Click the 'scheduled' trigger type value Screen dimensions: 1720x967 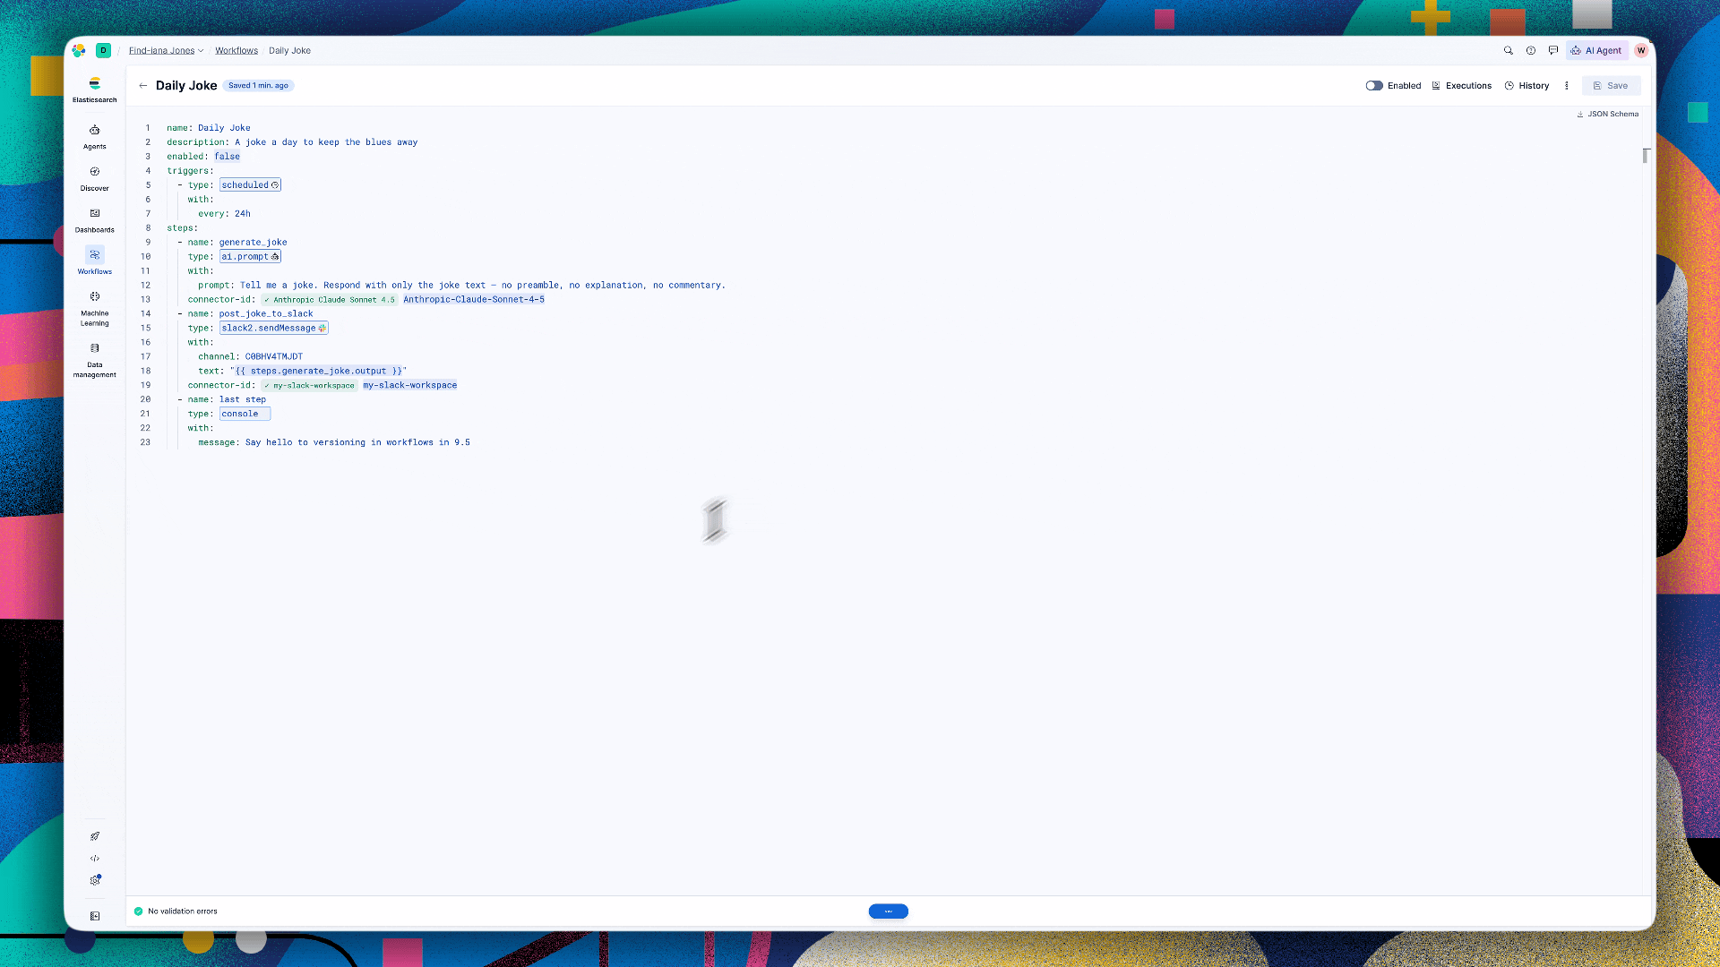pos(245,185)
